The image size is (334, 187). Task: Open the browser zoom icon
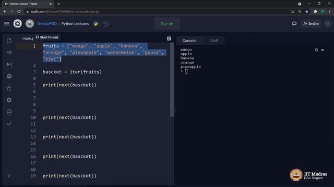pos(300,11)
